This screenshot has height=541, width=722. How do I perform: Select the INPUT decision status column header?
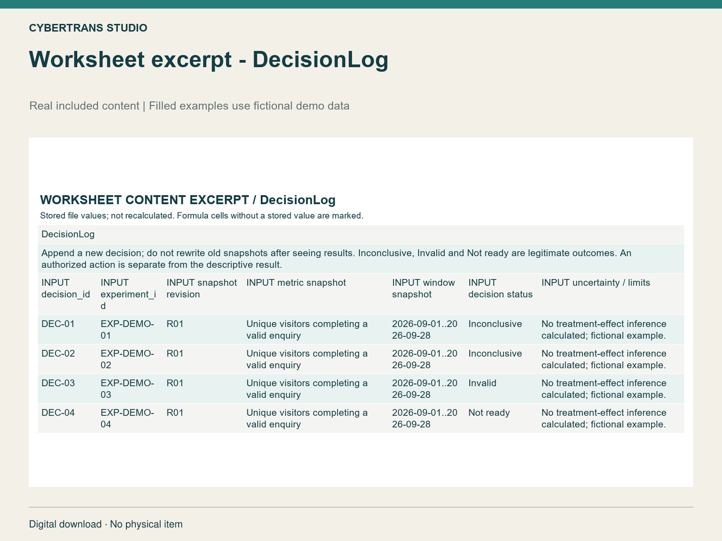tap(500, 289)
